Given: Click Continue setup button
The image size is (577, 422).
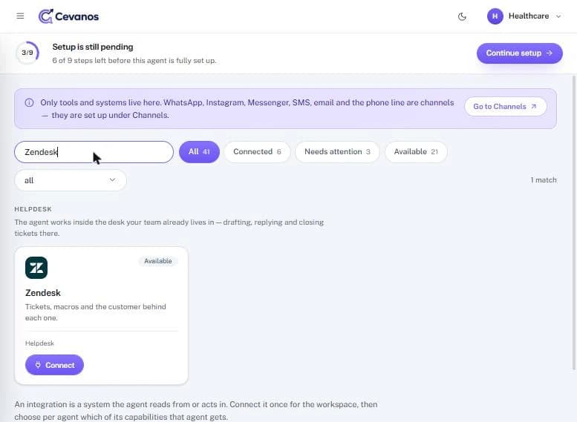Looking at the screenshot, I should coord(520,53).
